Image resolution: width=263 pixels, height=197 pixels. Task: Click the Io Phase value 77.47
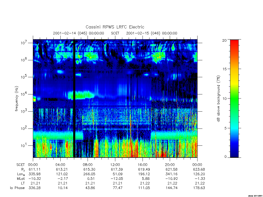coord(118,188)
